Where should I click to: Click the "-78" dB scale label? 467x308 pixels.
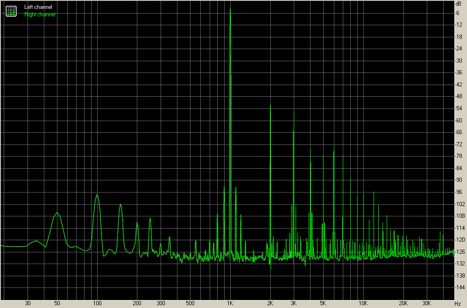459,156
